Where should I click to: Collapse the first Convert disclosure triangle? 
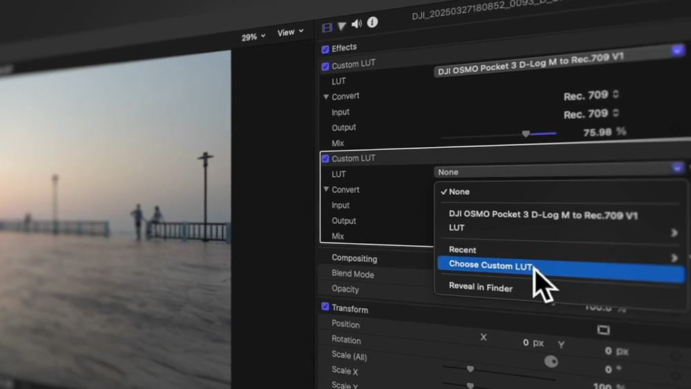click(x=326, y=97)
